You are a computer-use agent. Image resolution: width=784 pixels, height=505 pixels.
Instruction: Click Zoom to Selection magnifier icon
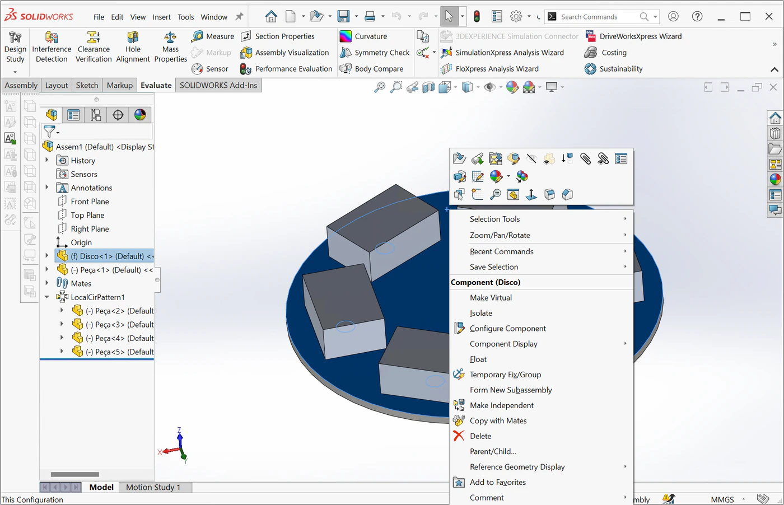pyautogui.click(x=496, y=195)
